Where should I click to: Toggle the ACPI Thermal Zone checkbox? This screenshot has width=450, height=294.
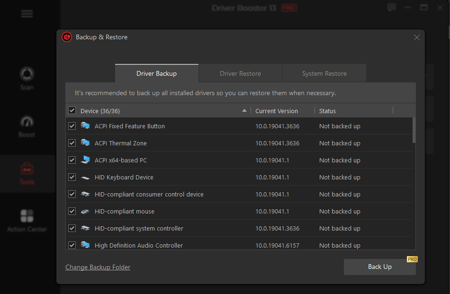click(72, 143)
